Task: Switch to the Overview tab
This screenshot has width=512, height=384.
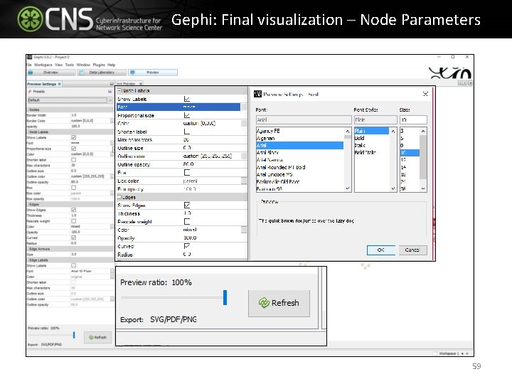Action: pos(50,73)
